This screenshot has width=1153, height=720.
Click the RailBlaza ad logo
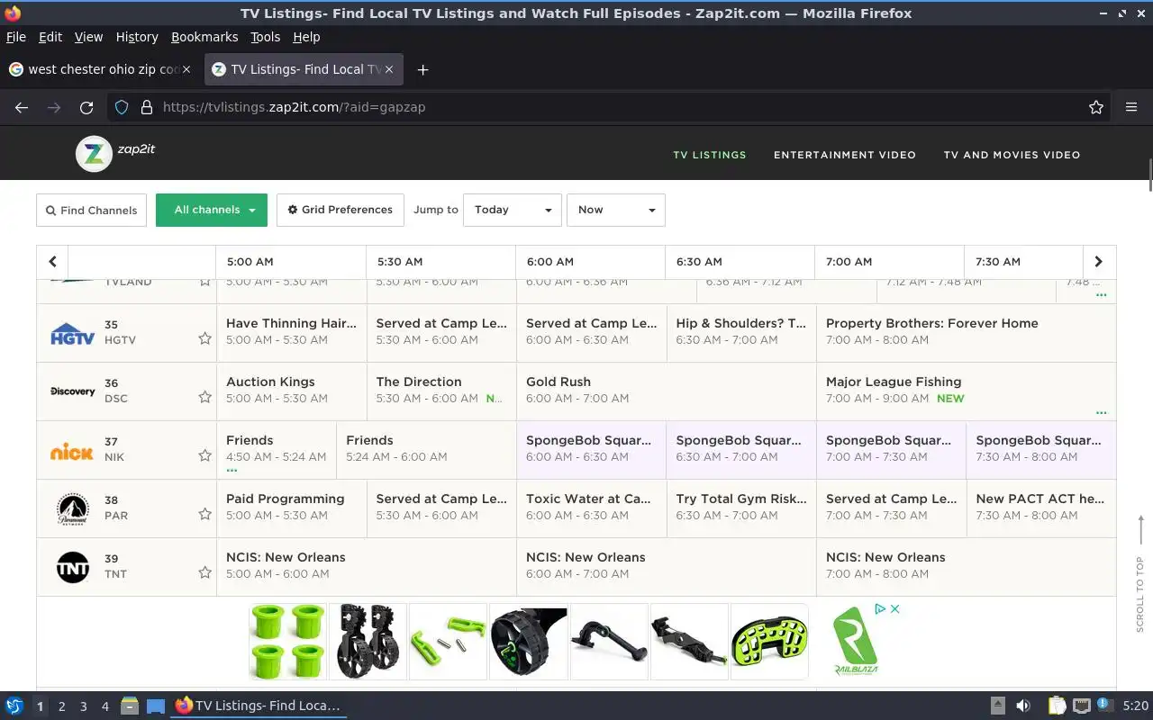pos(854,641)
